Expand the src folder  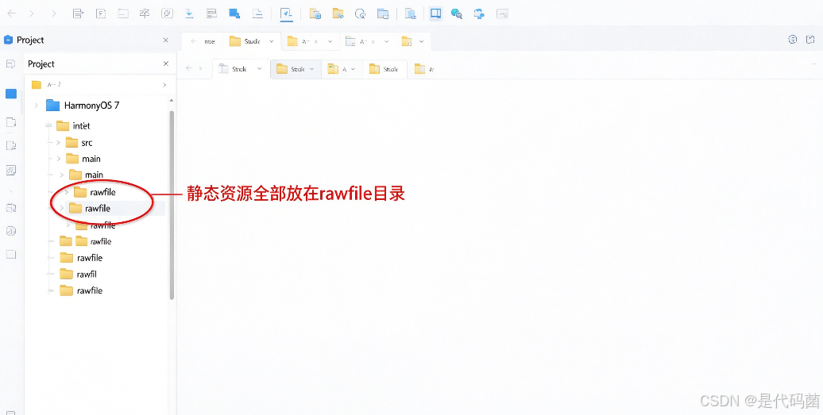(58, 143)
